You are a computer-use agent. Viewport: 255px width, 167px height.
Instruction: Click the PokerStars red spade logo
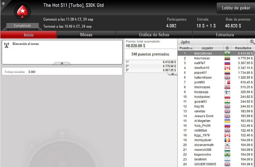coord(23,11)
